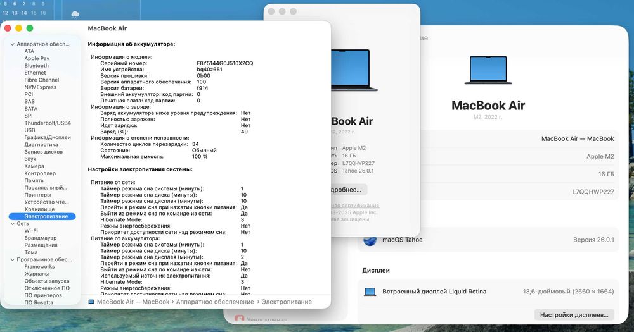Select SATA in the sidebar
Viewport: 634px width, 332px height.
[x=30, y=109]
